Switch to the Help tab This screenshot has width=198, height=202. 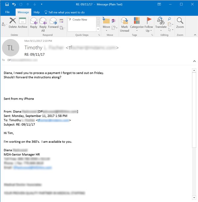click(37, 12)
